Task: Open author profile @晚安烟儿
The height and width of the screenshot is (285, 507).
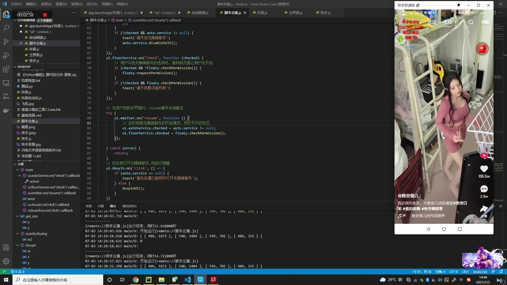Action: tap(408, 196)
